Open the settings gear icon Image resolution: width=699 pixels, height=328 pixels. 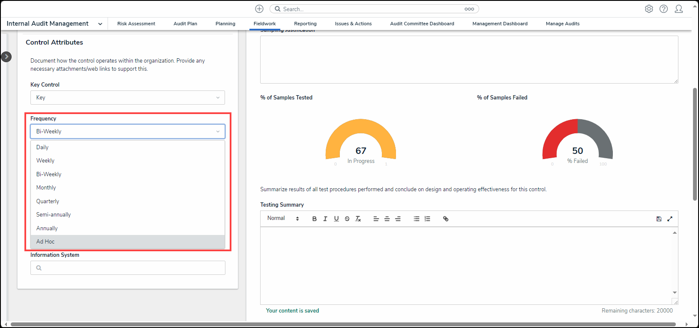pyautogui.click(x=649, y=9)
